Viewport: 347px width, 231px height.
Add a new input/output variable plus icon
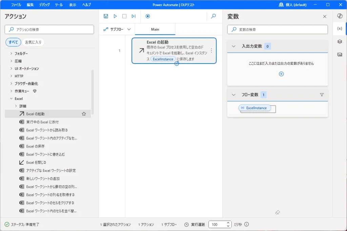point(281,74)
